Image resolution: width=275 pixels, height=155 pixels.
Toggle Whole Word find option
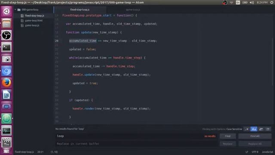268,129
